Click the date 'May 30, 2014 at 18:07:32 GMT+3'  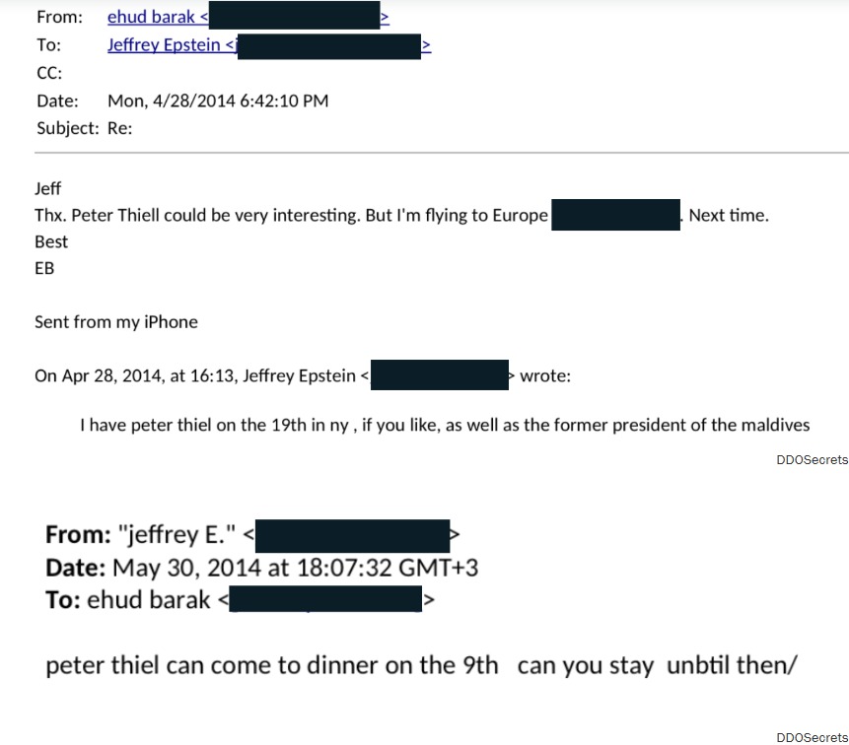[x=296, y=568]
